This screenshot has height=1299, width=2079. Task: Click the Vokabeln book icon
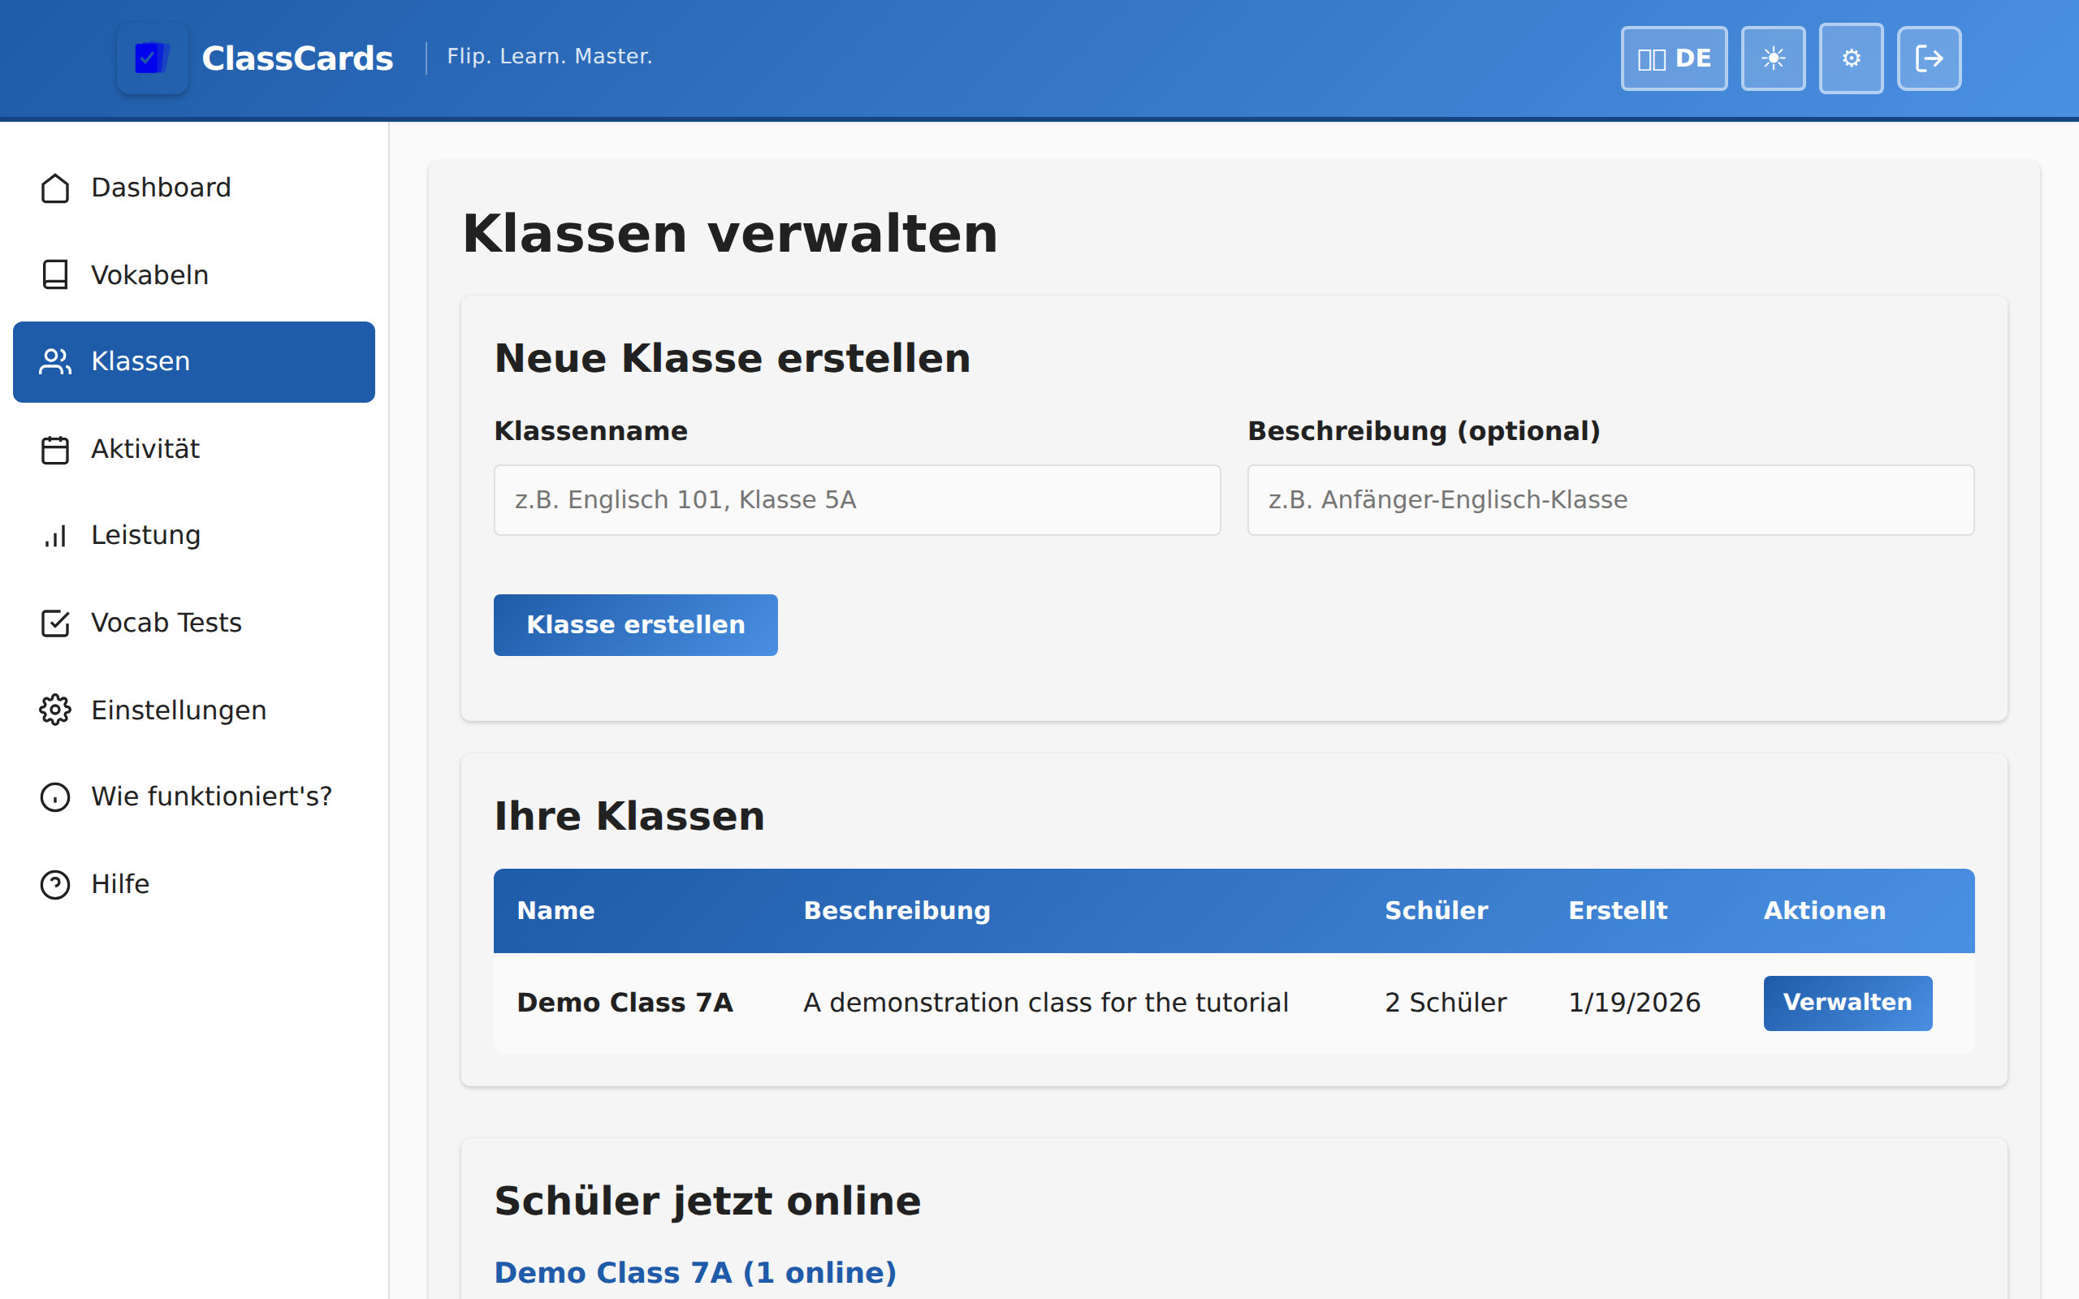tap(55, 275)
